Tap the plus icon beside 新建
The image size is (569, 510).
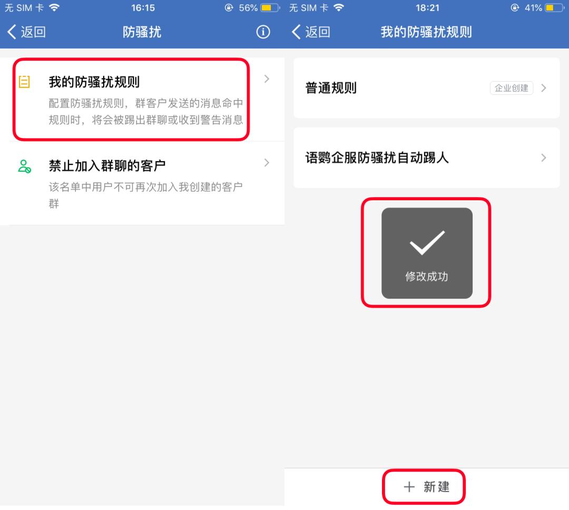(x=409, y=487)
